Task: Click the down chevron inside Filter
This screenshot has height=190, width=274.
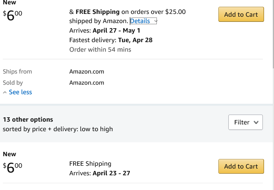Action: tap(256, 122)
